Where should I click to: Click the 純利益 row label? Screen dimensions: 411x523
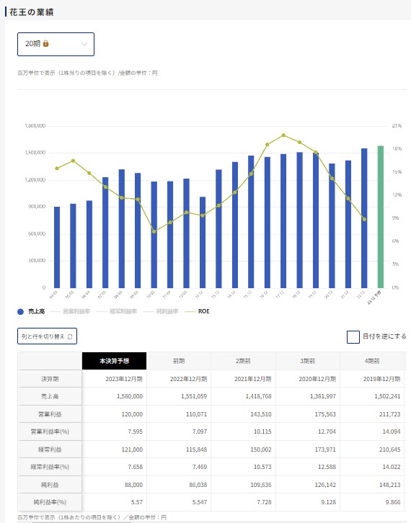click(50, 485)
